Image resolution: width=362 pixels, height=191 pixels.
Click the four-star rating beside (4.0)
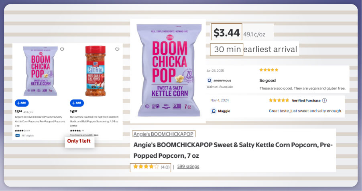tap(146, 167)
